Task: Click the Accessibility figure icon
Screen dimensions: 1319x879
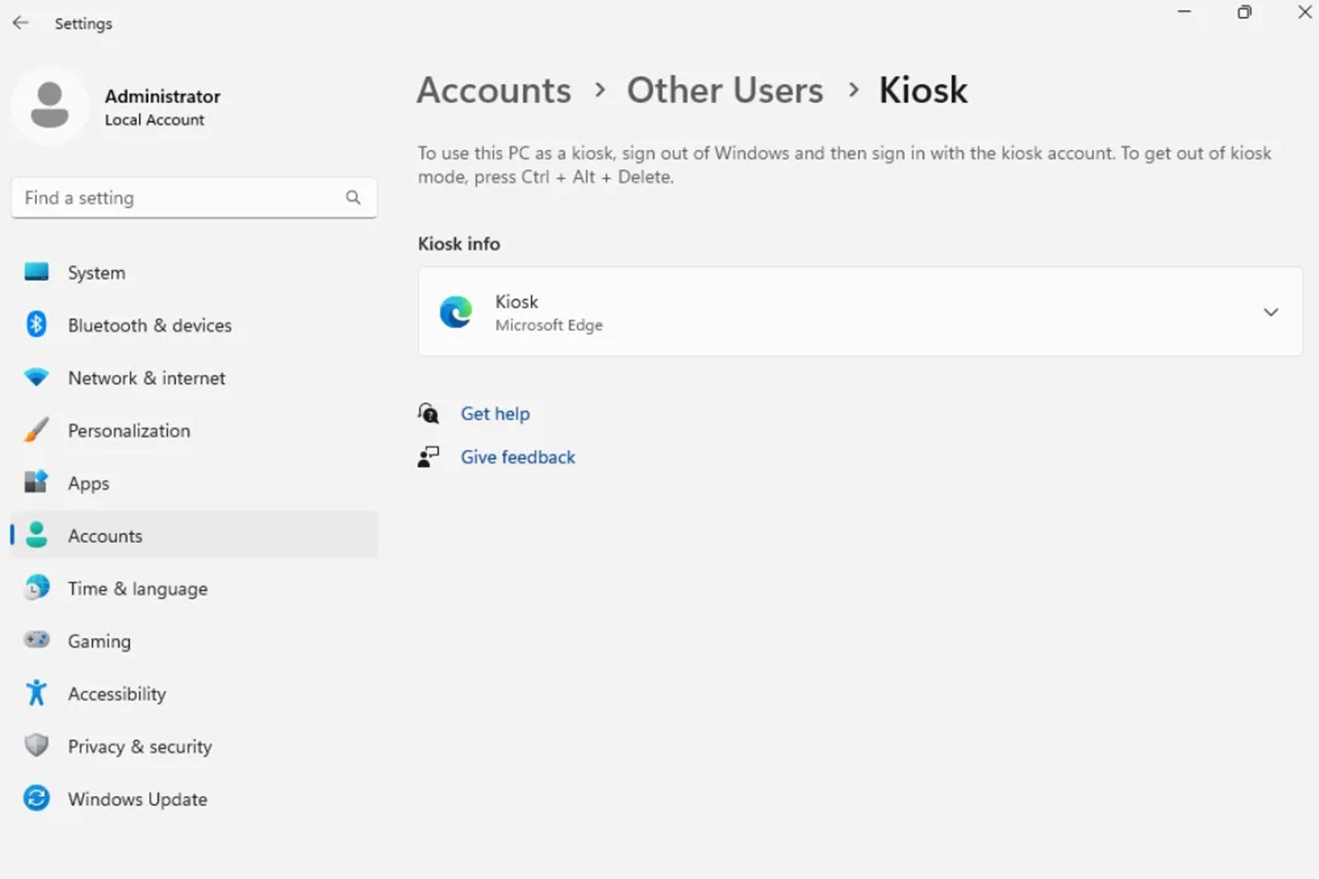Action: pyautogui.click(x=36, y=693)
